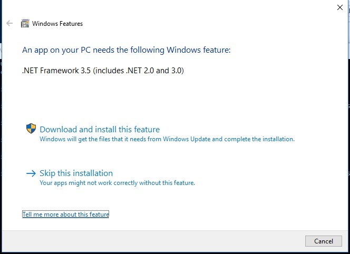Click 'Your apps might not work correctly' text
350x254 pixels.
tap(118, 183)
